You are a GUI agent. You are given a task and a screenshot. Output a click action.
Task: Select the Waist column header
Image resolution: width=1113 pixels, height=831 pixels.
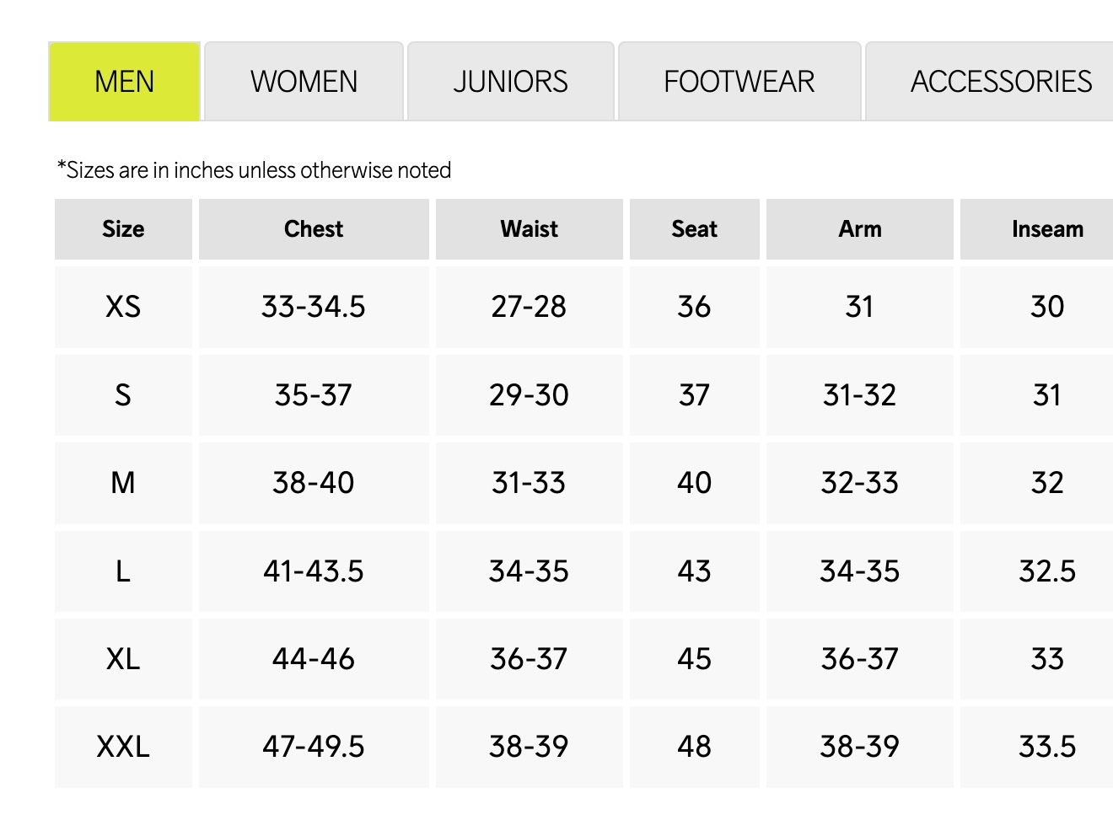click(529, 229)
